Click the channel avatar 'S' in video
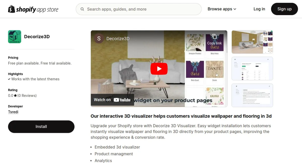302x163 pixels. point(99,39)
